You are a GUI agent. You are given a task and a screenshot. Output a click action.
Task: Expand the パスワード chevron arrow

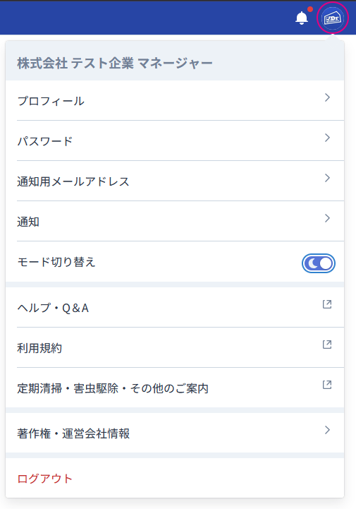(328, 138)
